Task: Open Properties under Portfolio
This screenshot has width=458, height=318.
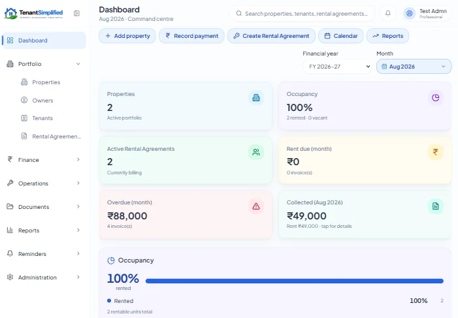Action: click(x=46, y=82)
